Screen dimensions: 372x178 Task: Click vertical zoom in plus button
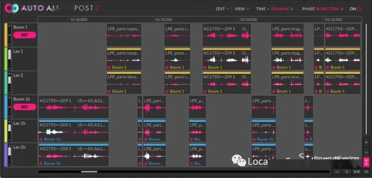[x=366, y=143]
